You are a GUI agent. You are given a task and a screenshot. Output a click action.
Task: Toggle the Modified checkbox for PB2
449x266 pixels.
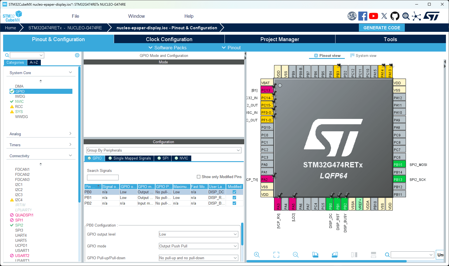[x=234, y=203]
